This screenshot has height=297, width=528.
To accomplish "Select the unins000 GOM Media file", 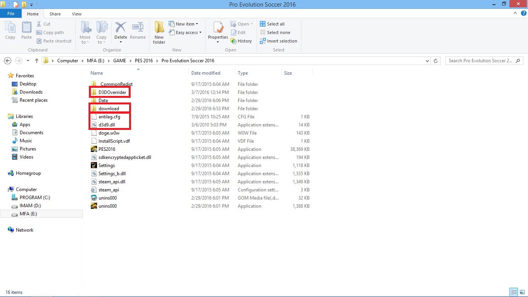I will pos(107,198).
